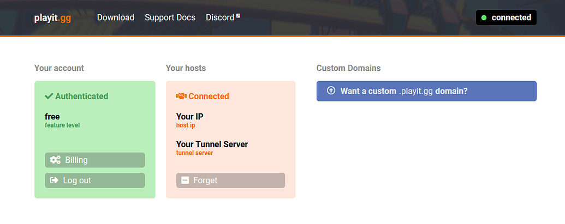Click the Forget host button
The width and height of the screenshot is (565, 224).
point(230,180)
